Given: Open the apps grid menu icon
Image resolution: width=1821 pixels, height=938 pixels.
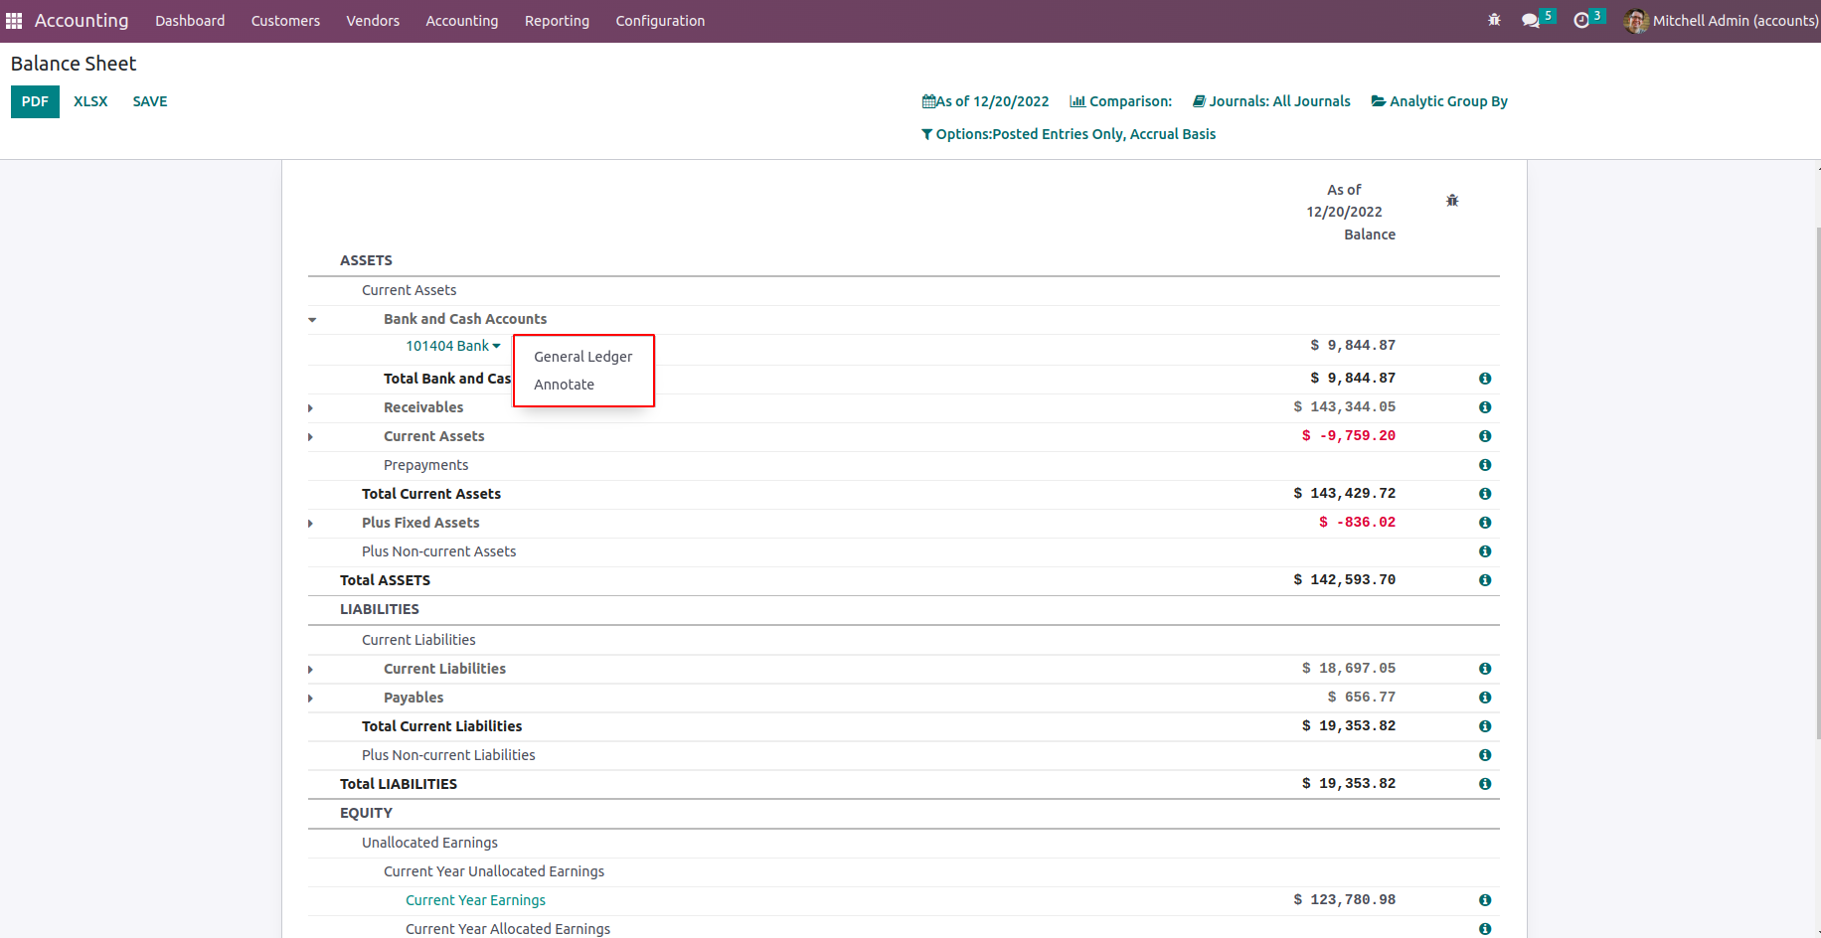Looking at the screenshot, I should tap(14, 21).
